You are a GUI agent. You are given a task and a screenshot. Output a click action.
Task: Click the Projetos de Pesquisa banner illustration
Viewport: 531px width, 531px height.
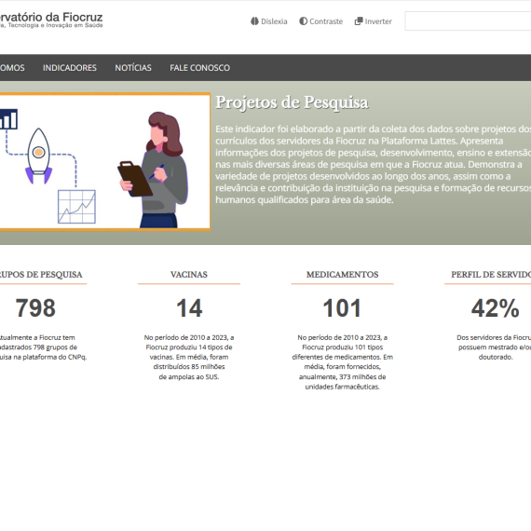tap(104, 162)
